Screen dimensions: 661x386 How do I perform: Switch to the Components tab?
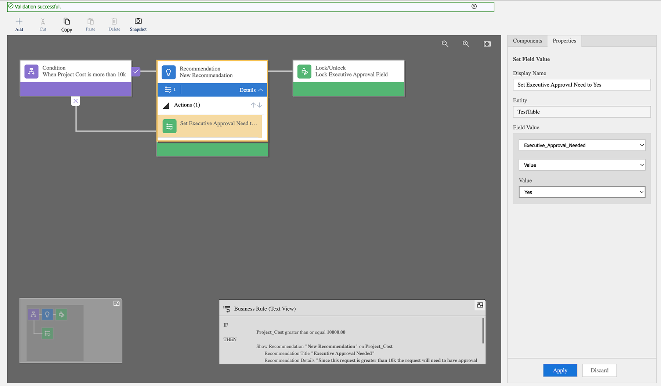[x=527, y=41]
